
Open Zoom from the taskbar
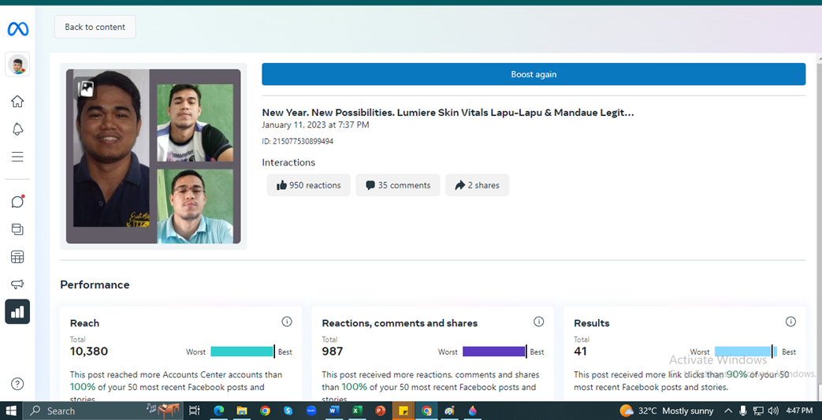coord(311,411)
